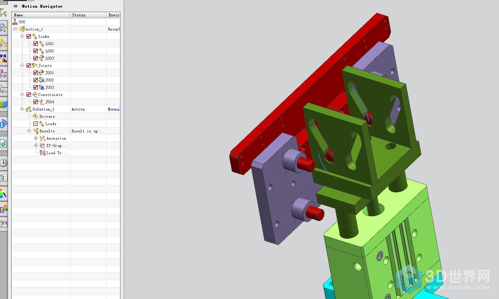
Task: Click the J003 joint type icon
Action: (x=41, y=87)
